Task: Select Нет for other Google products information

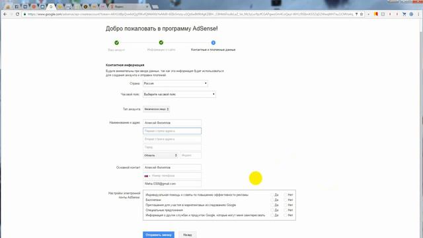Action: coord(286,216)
